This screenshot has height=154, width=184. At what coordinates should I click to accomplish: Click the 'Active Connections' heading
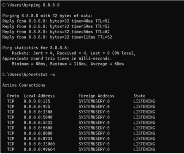coord(24,85)
